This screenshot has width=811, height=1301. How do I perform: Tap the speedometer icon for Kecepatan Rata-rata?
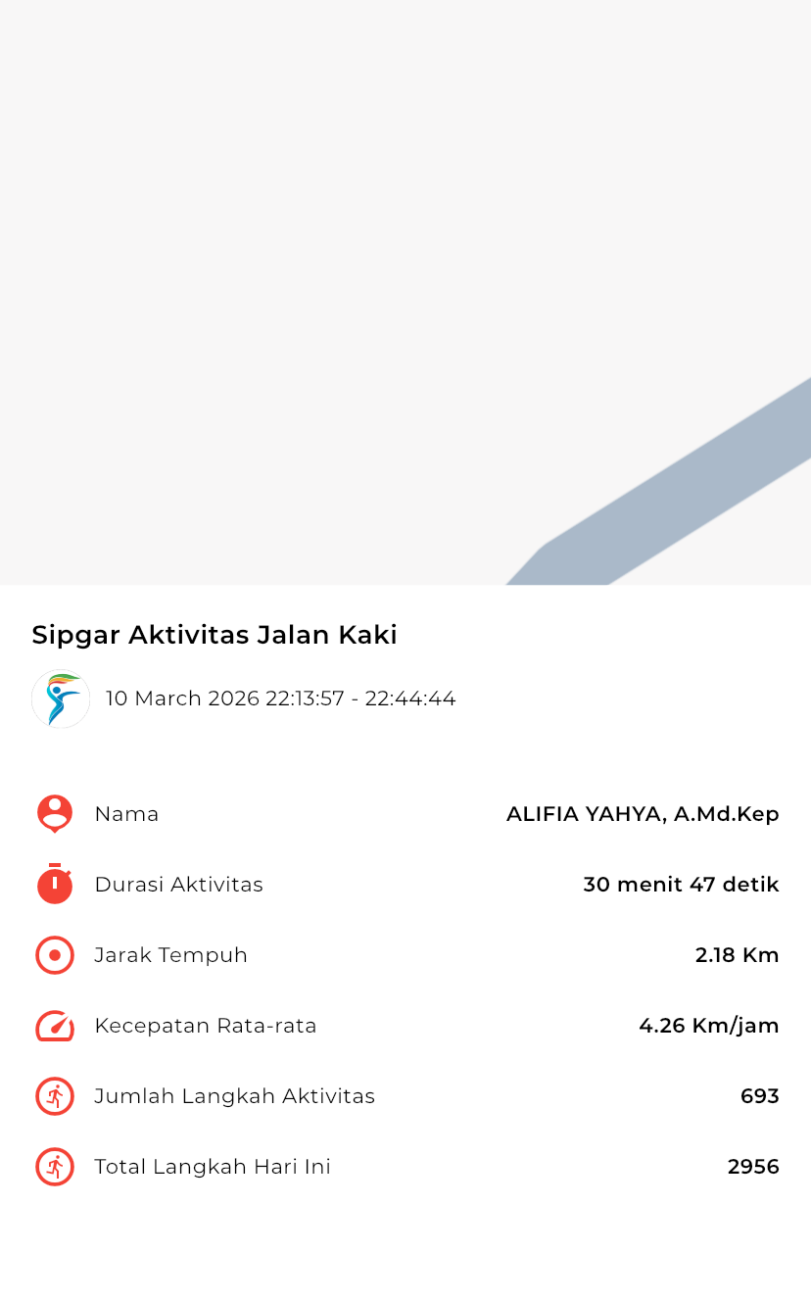(55, 1026)
